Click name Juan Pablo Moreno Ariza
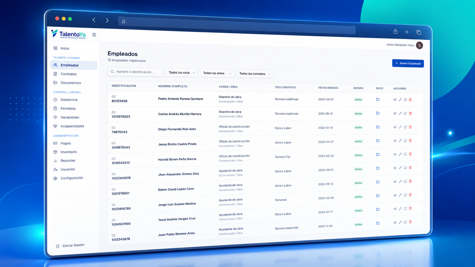 (176, 234)
